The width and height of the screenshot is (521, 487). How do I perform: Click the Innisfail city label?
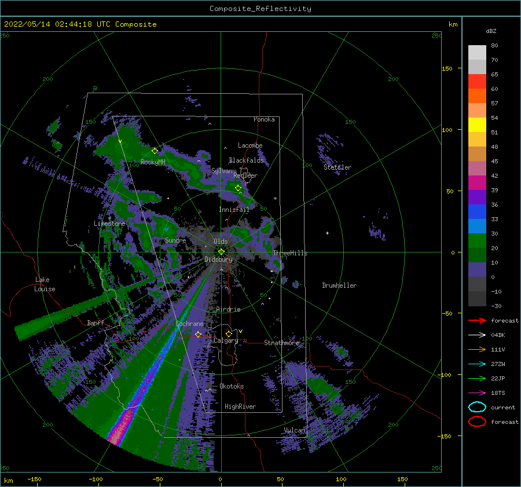click(234, 210)
